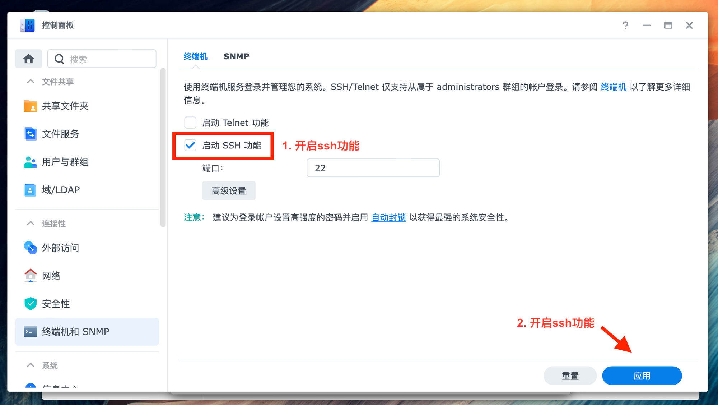Open Shared Folder via its folder icon

point(31,106)
